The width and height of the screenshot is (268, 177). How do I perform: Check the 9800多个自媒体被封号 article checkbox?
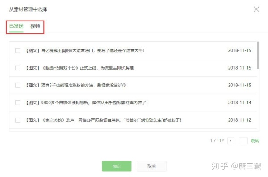[x=17, y=103]
